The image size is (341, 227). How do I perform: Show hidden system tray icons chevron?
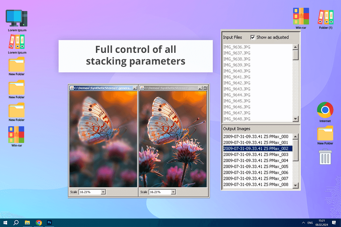(x=303, y=223)
